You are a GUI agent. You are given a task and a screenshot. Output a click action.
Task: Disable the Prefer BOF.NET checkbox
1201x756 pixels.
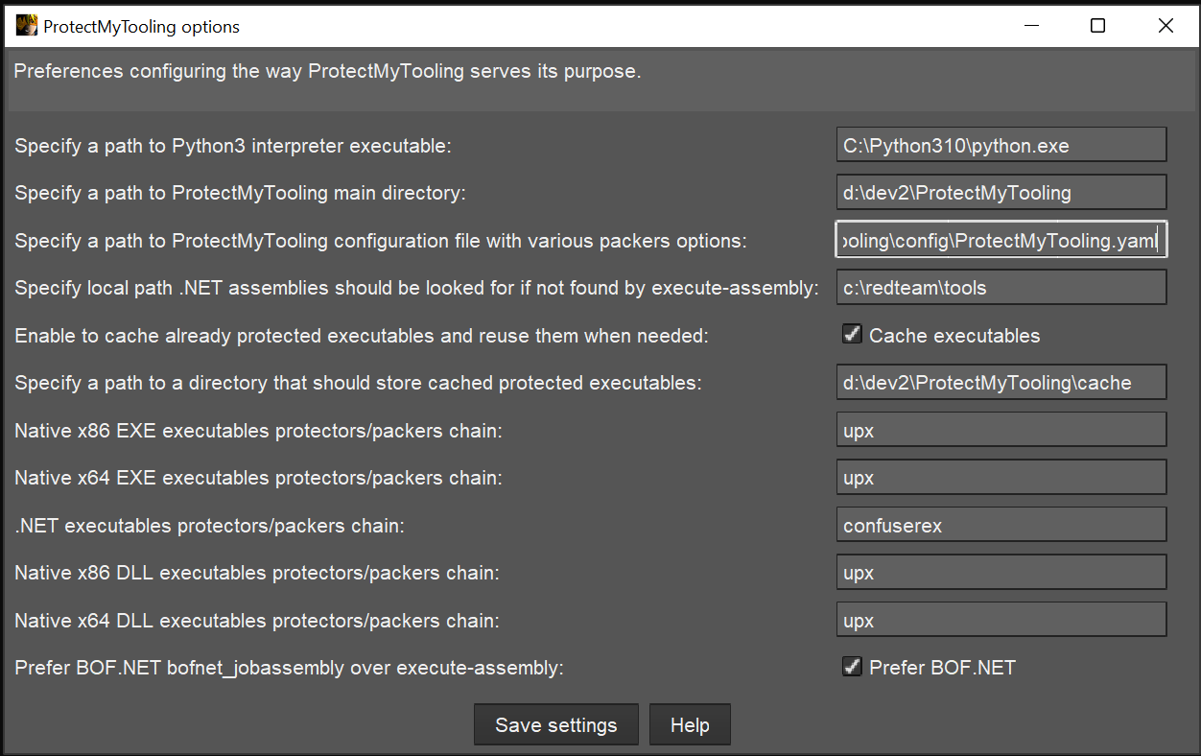coord(852,667)
